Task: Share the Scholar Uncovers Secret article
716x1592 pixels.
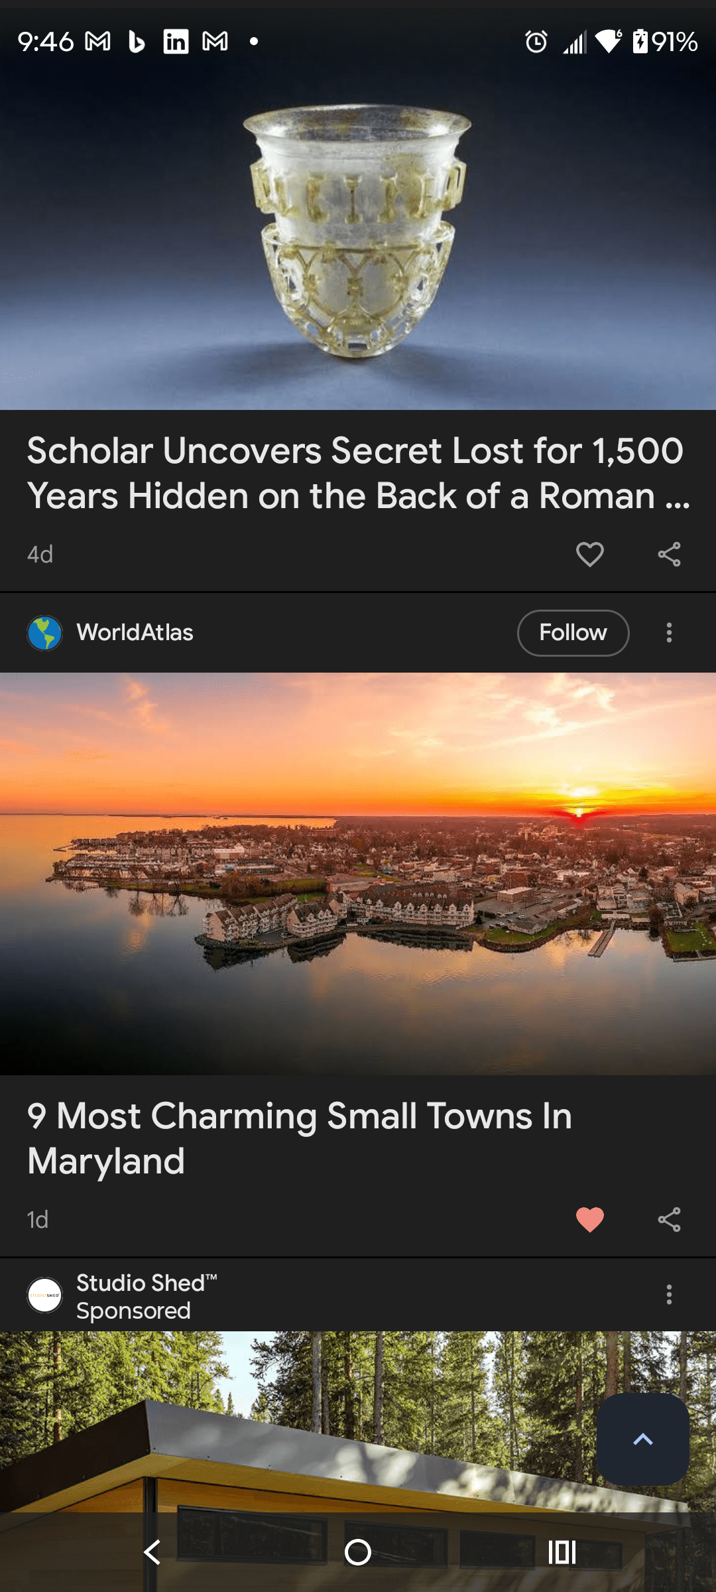Action: pyautogui.click(x=669, y=554)
